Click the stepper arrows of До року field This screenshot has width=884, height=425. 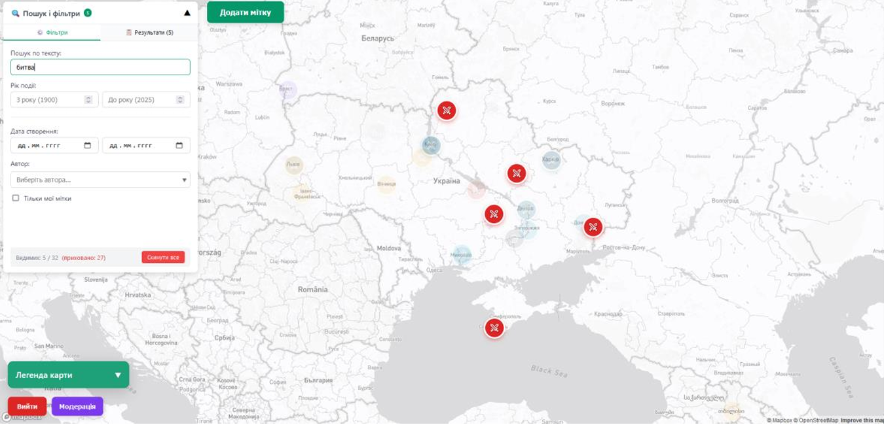coord(180,99)
